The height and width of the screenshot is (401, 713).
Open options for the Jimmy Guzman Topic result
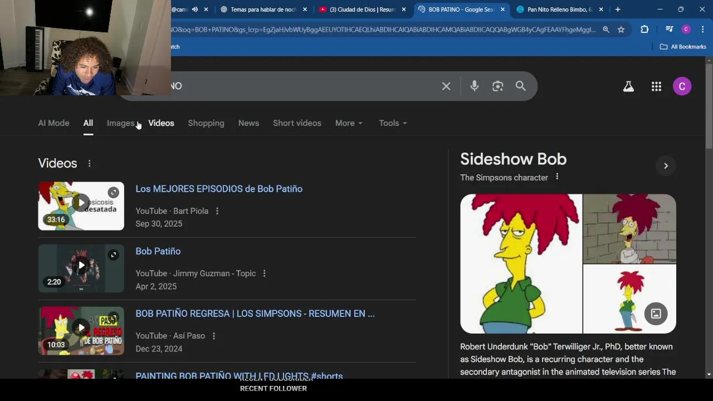pos(264,273)
